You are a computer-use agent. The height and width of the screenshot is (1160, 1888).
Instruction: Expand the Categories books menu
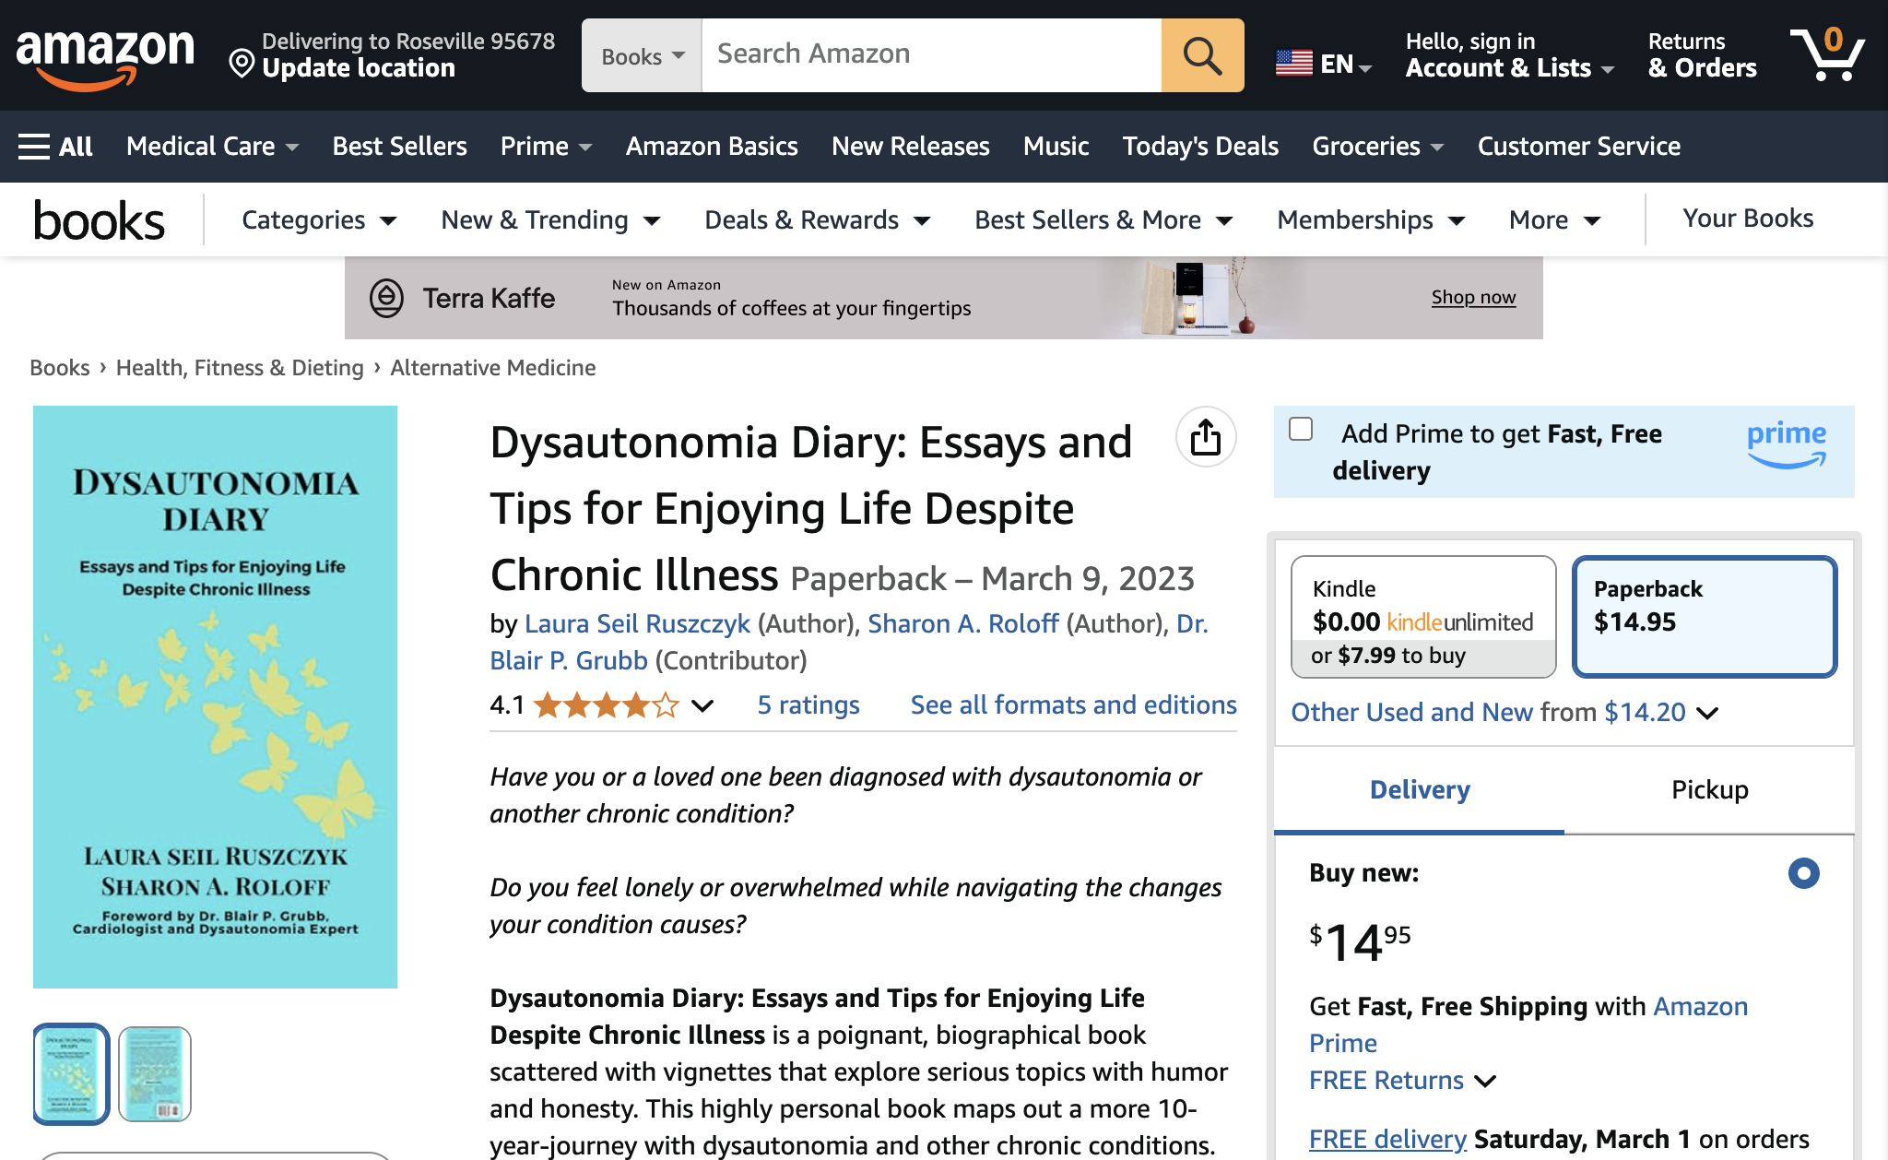(319, 220)
